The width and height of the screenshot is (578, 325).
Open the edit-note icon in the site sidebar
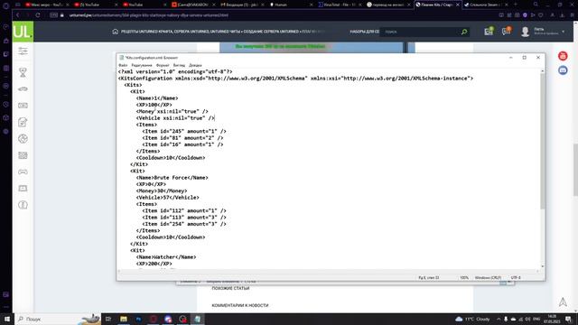(23, 122)
